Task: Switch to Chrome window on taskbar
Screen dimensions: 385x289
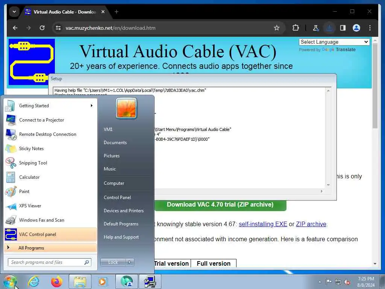Action: [x=126, y=281]
